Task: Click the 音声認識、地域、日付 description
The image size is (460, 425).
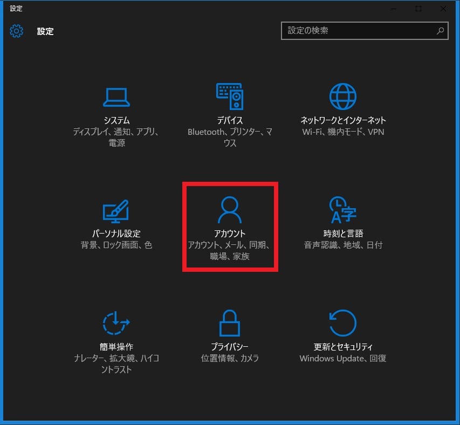Action: pyautogui.click(x=343, y=245)
